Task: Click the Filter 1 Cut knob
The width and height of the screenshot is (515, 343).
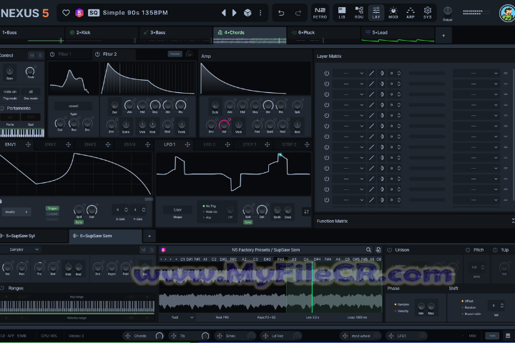Action: pos(60,123)
